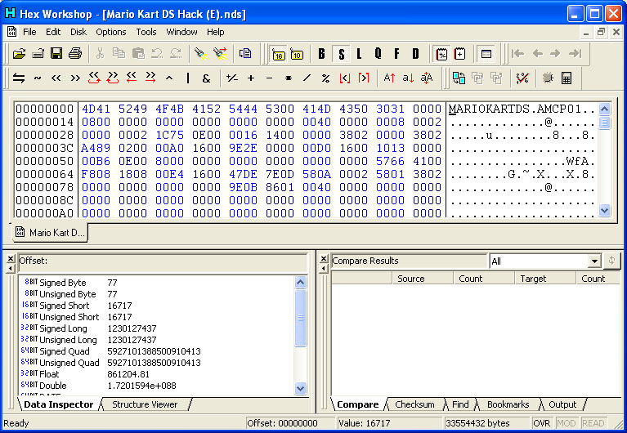Click the Open file folder icon
Screen dimensions: 627x433
19,54
